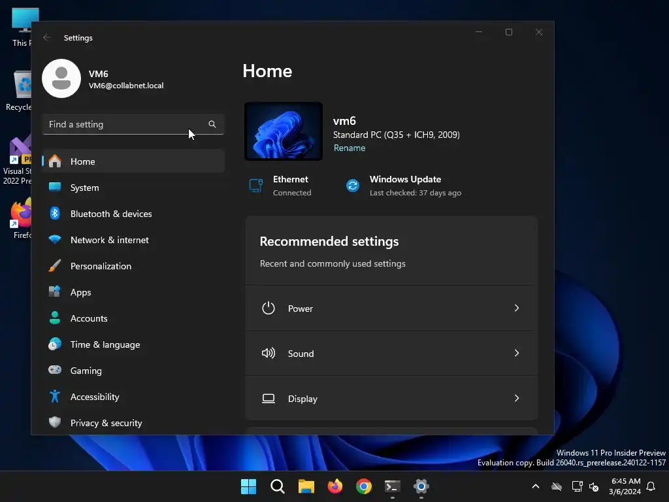669x502 pixels.
Task: Click the Personalization paintbrush icon
Action: 55,265
